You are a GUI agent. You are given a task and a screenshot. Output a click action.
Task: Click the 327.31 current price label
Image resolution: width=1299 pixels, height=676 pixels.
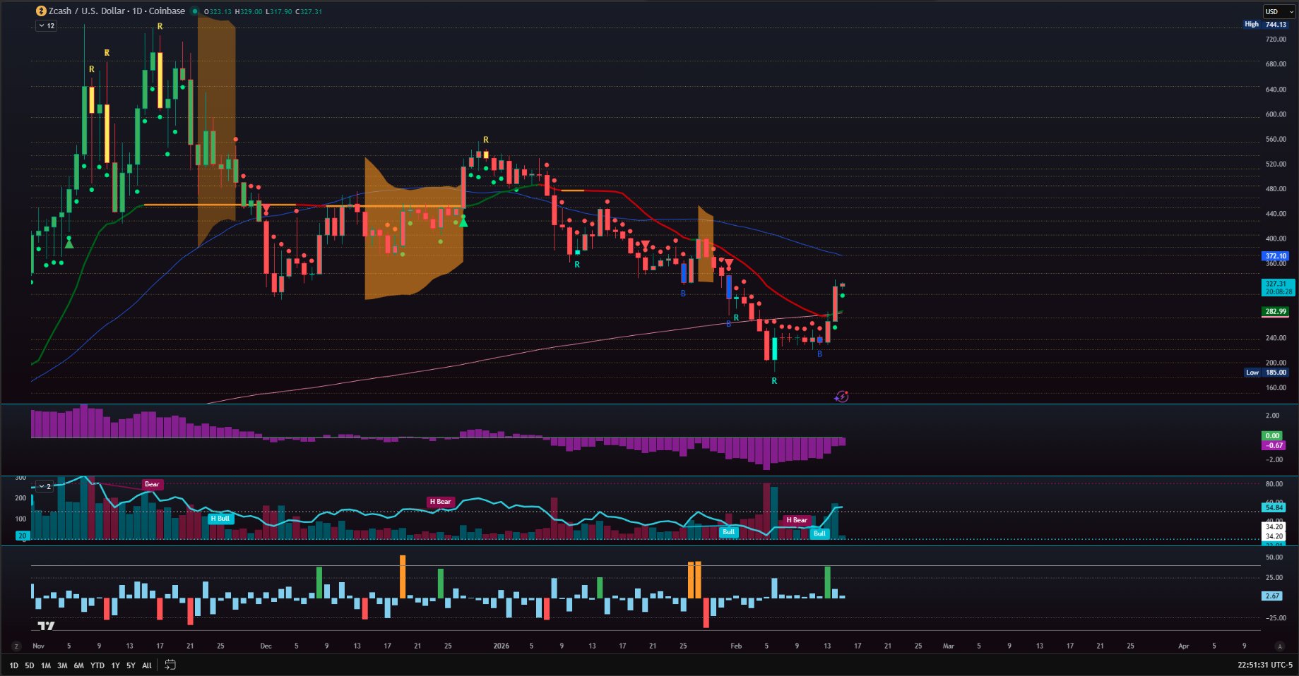[x=1277, y=284]
